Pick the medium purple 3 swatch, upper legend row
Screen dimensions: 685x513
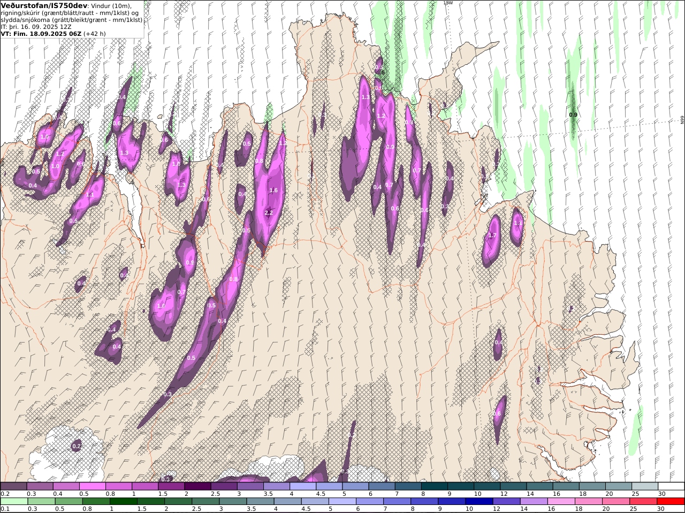[x=250, y=486]
